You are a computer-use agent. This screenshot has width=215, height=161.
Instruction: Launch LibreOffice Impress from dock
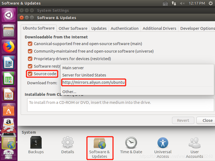tap(9, 94)
